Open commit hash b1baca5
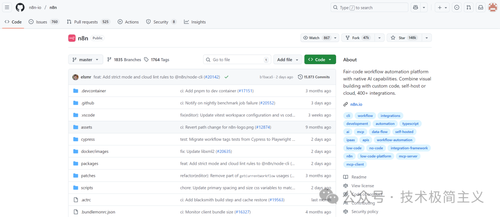This screenshot has height=217, width=500. point(267,77)
